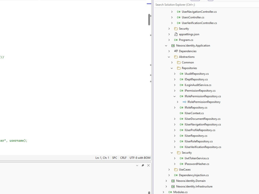Select UserVerificationController.cs file
The image size is (259, 194).
pyautogui.click(x=199, y=23)
